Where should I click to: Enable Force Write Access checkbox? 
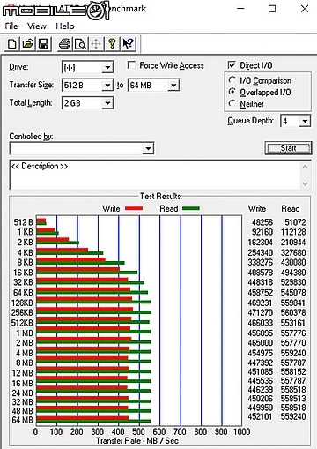(131, 65)
